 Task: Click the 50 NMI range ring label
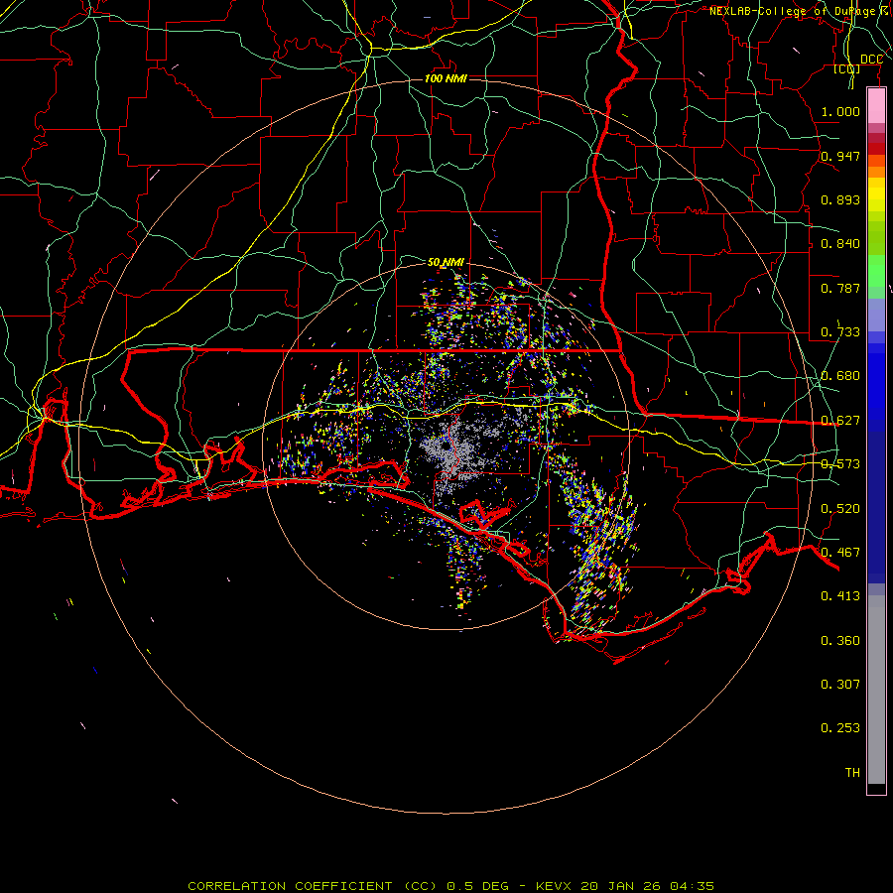pyautogui.click(x=446, y=262)
